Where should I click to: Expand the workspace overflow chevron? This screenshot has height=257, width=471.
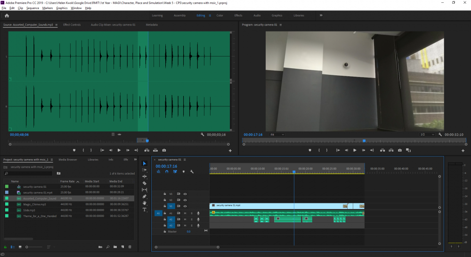[x=321, y=16]
